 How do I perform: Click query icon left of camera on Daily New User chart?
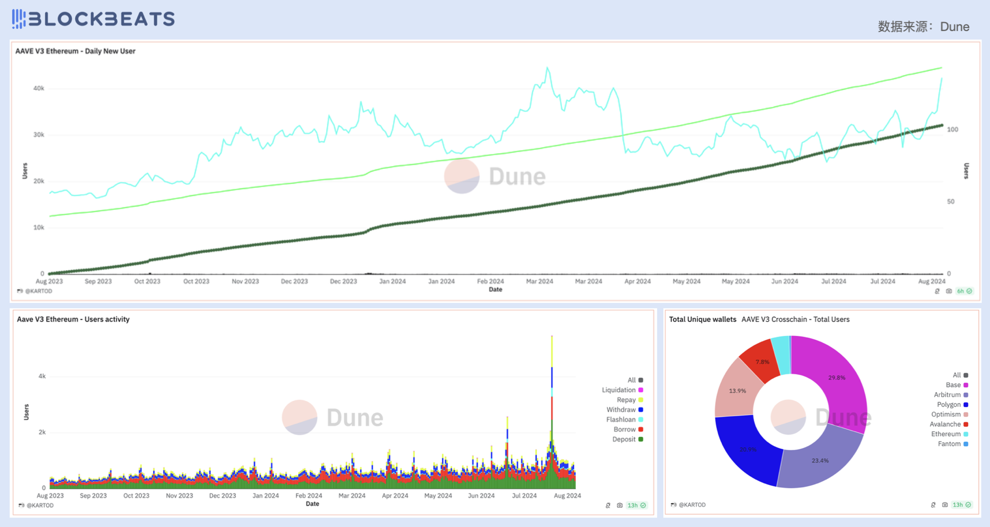(937, 291)
